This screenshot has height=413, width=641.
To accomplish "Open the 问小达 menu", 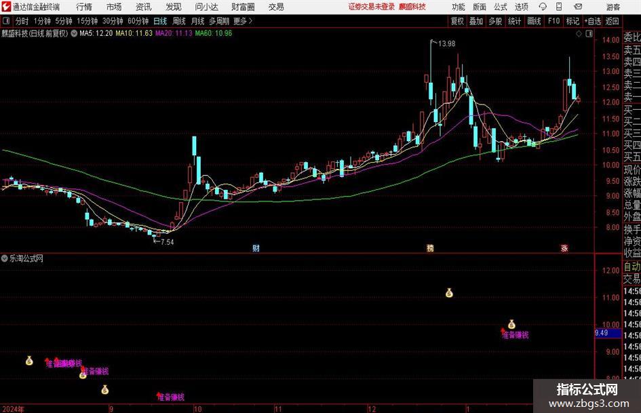I will click(x=206, y=7).
